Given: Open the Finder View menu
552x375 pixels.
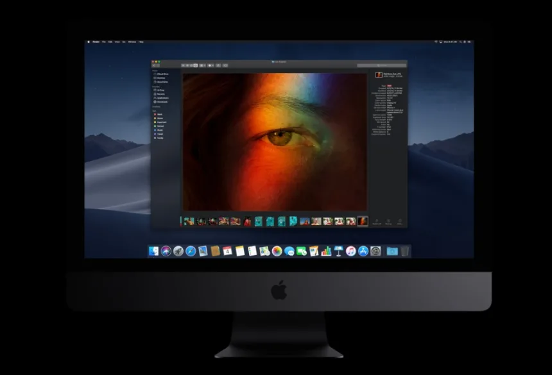Looking at the screenshot, I should coord(116,42).
